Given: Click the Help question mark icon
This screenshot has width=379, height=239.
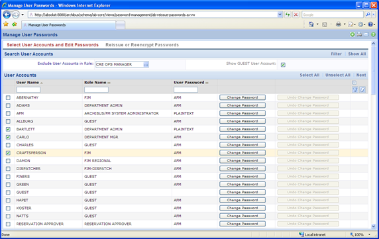Looking at the screenshot, I should (370, 24).
